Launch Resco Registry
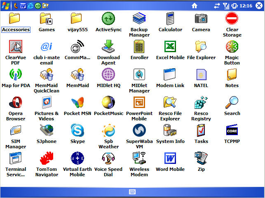The height and width of the screenshot is (198, 265). [201, 108]
